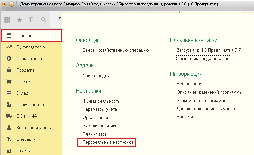Go to the Продажи section

point(32,70)
